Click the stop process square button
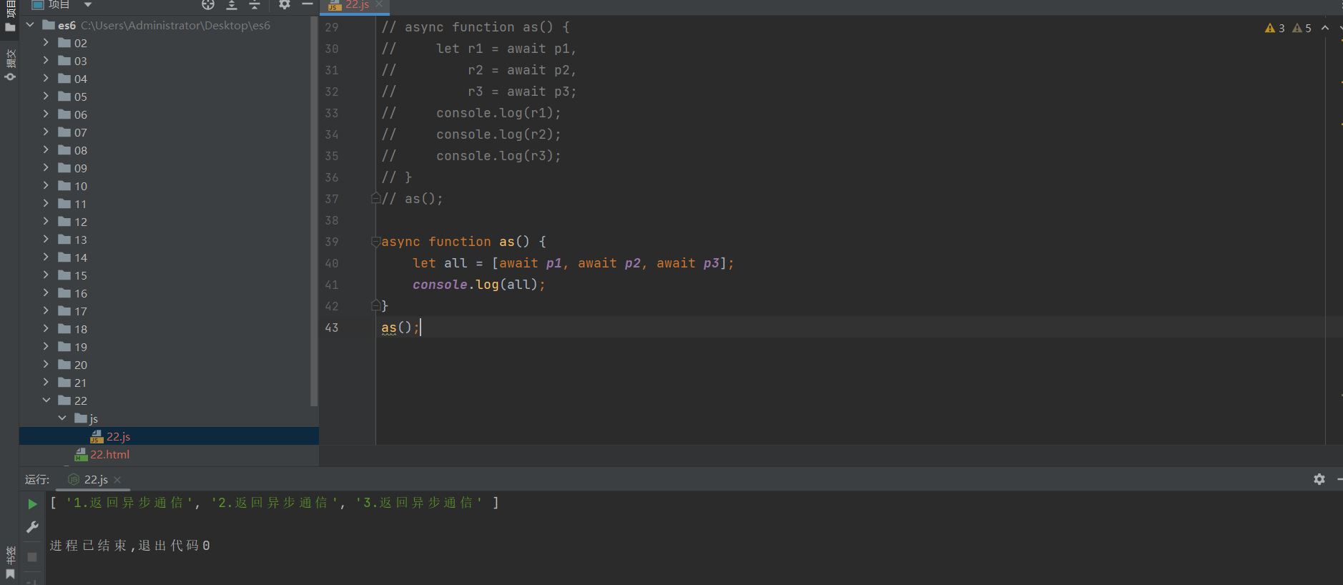The width and height of the screenshot is (1343, 585). coord(32,556)
